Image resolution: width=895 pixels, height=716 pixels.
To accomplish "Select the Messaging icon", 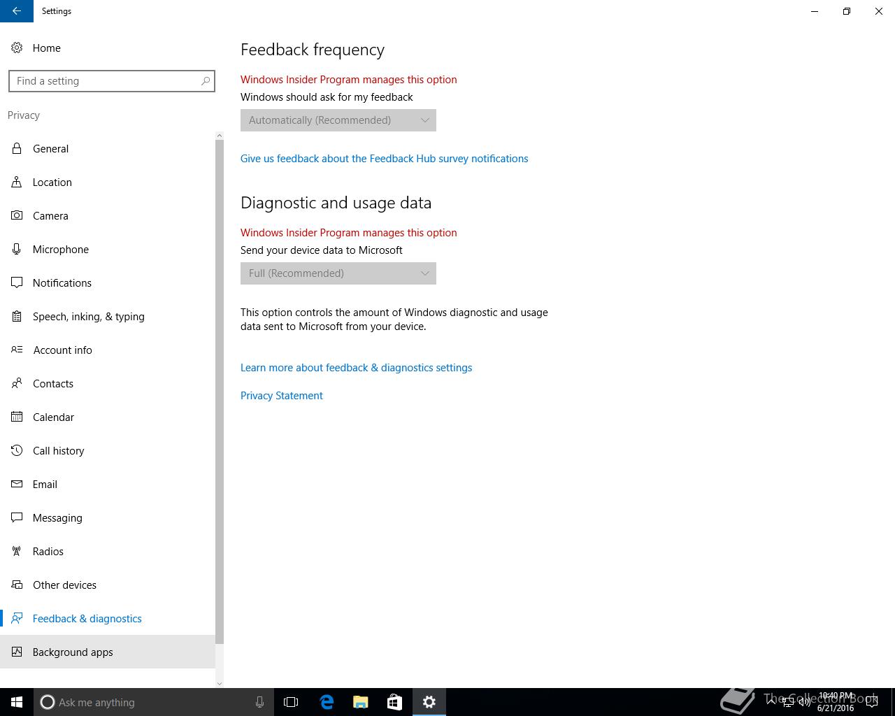I will (17, 517).
